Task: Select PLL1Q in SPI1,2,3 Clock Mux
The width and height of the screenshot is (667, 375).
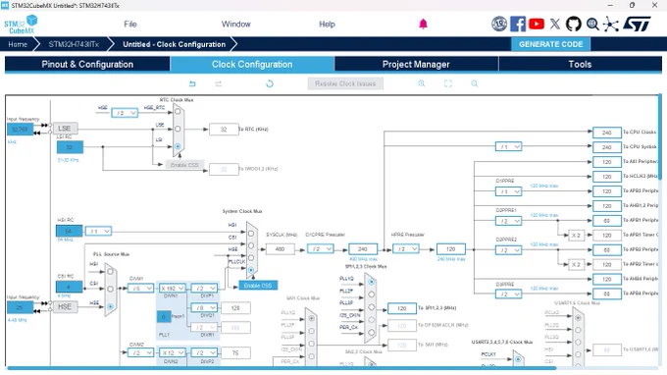Action: [x=372, y=282]
